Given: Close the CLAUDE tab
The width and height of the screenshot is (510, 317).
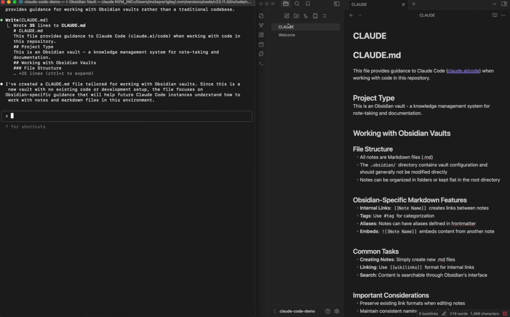Looking at the screenshot, I should click(x=403, y=4).
